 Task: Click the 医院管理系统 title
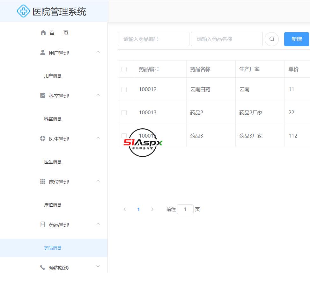pyautogui.click(x=59, y=12)
